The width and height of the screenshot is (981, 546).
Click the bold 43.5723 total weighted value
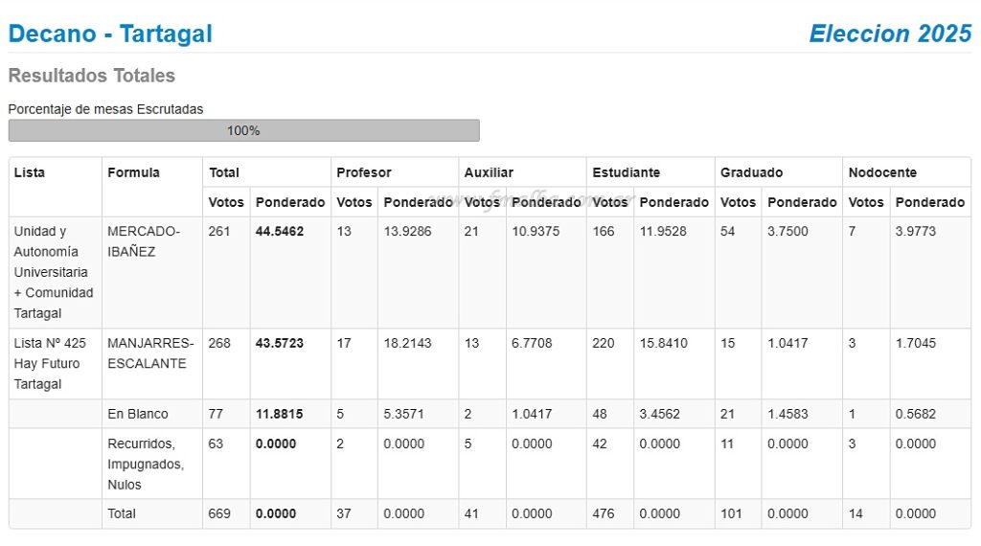click(x=279, y=343)
